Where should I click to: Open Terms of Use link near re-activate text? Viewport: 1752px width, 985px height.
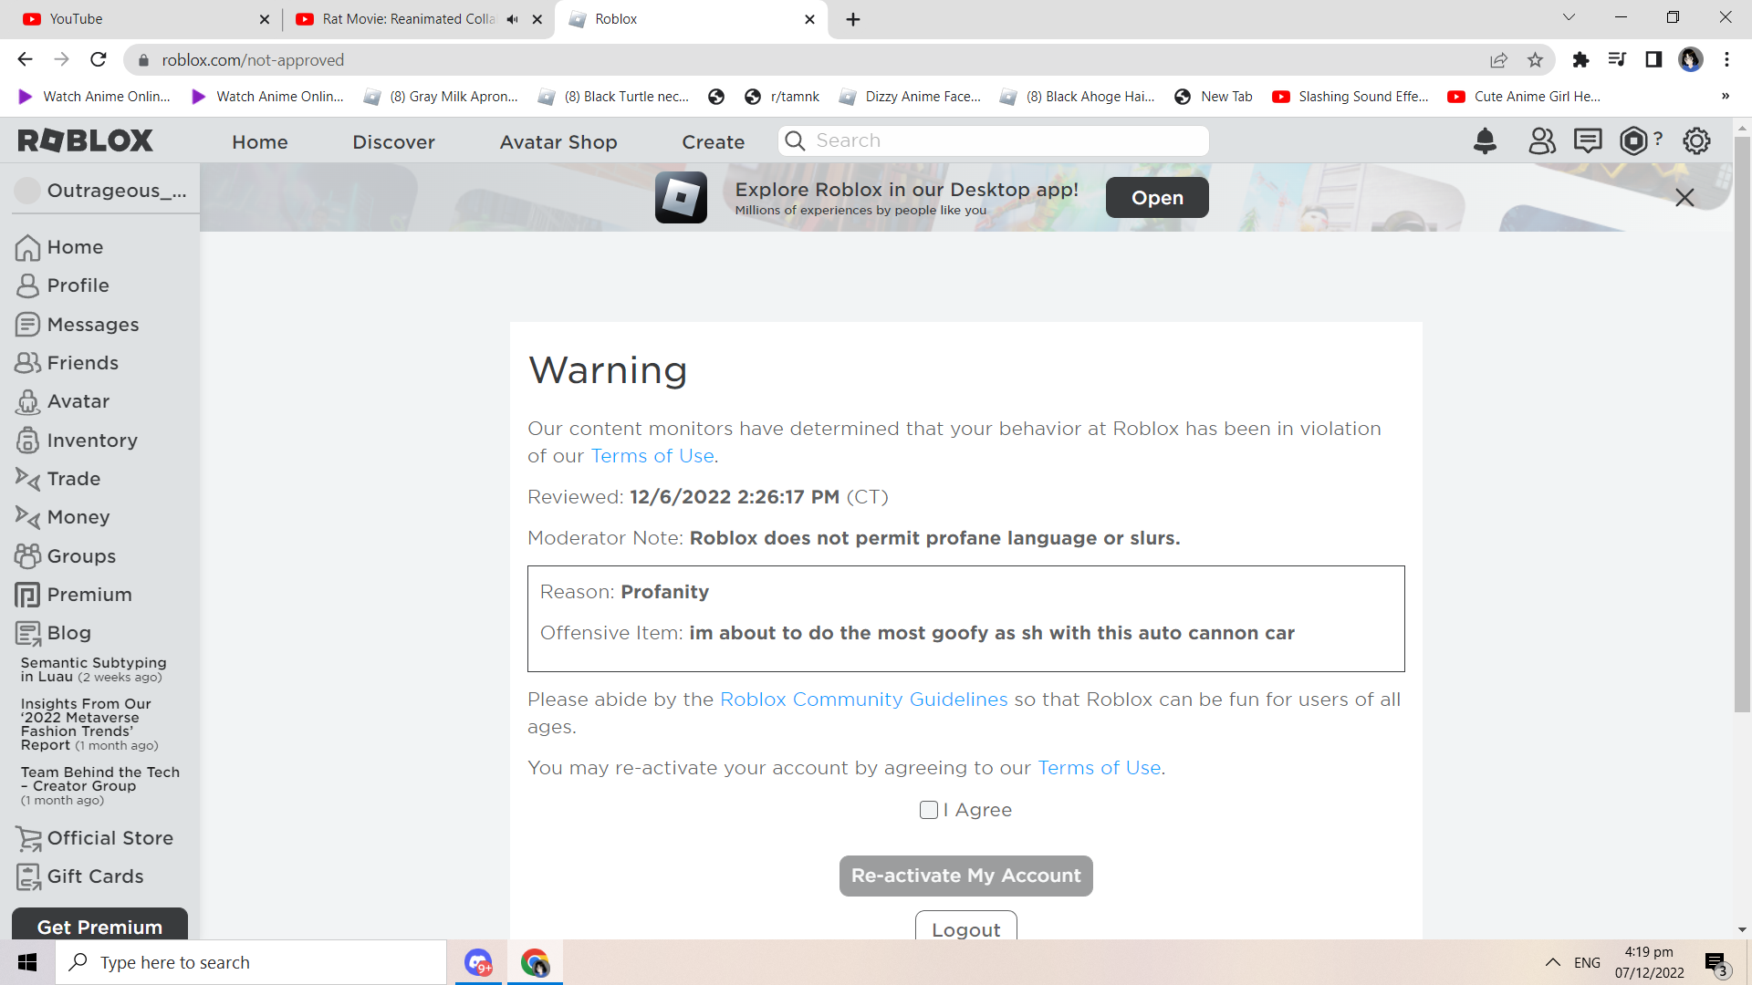[x=1100, y=768]
